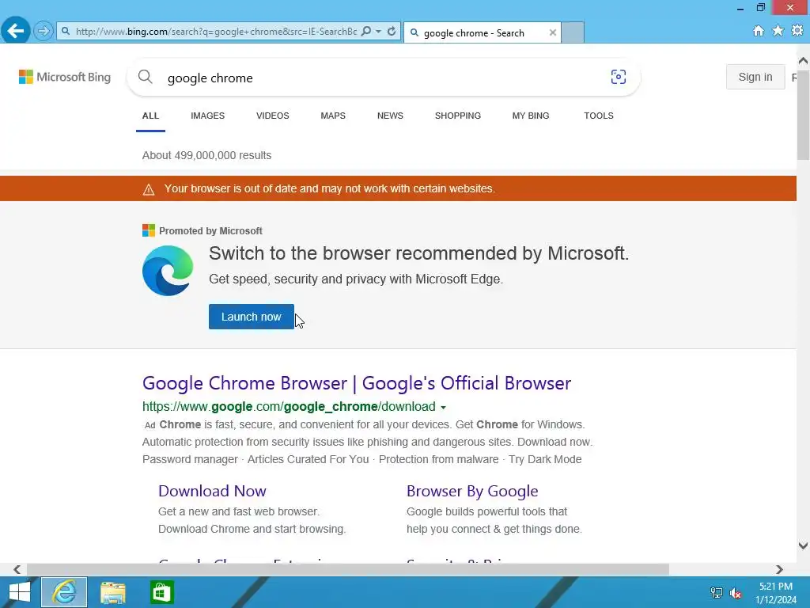Click 'About 499,000,000 results' text
This screenshot has height=608, width=810.
(x=206, y=155)
